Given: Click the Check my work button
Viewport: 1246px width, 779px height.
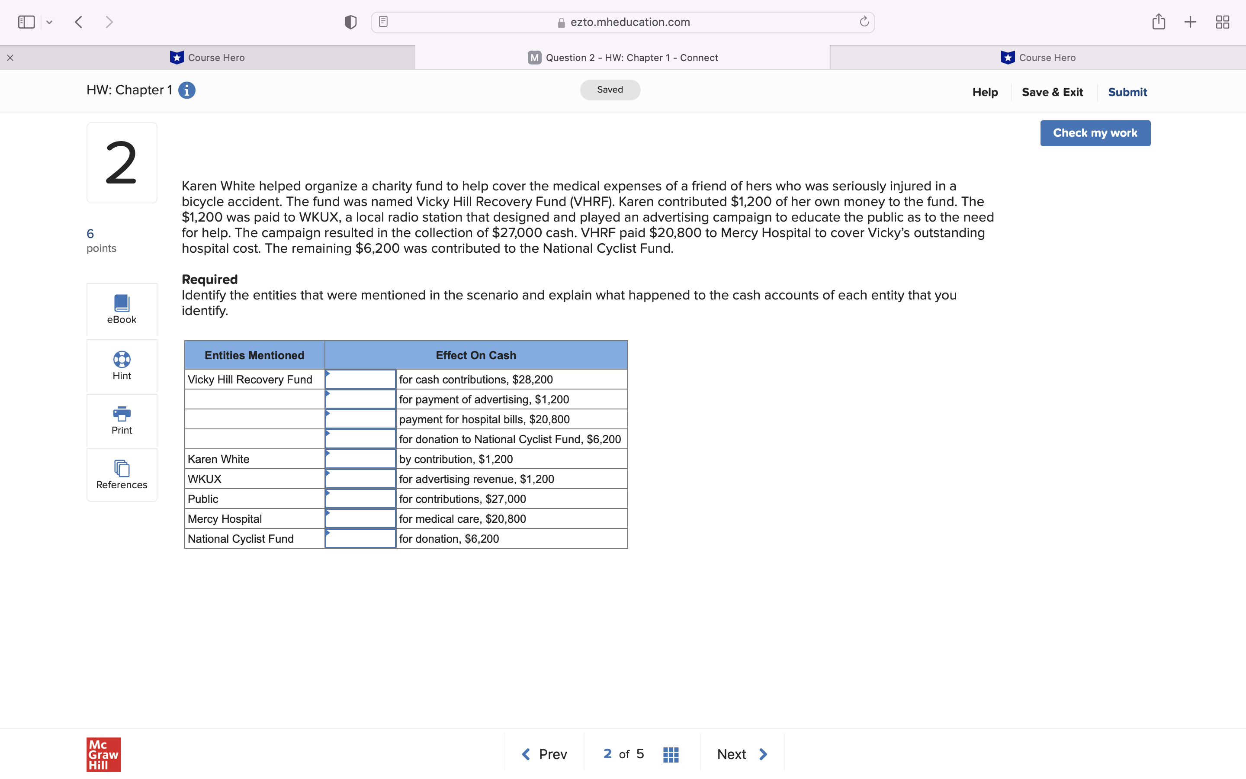Looking at the screenshot, I should click(x=1095, y=133).
